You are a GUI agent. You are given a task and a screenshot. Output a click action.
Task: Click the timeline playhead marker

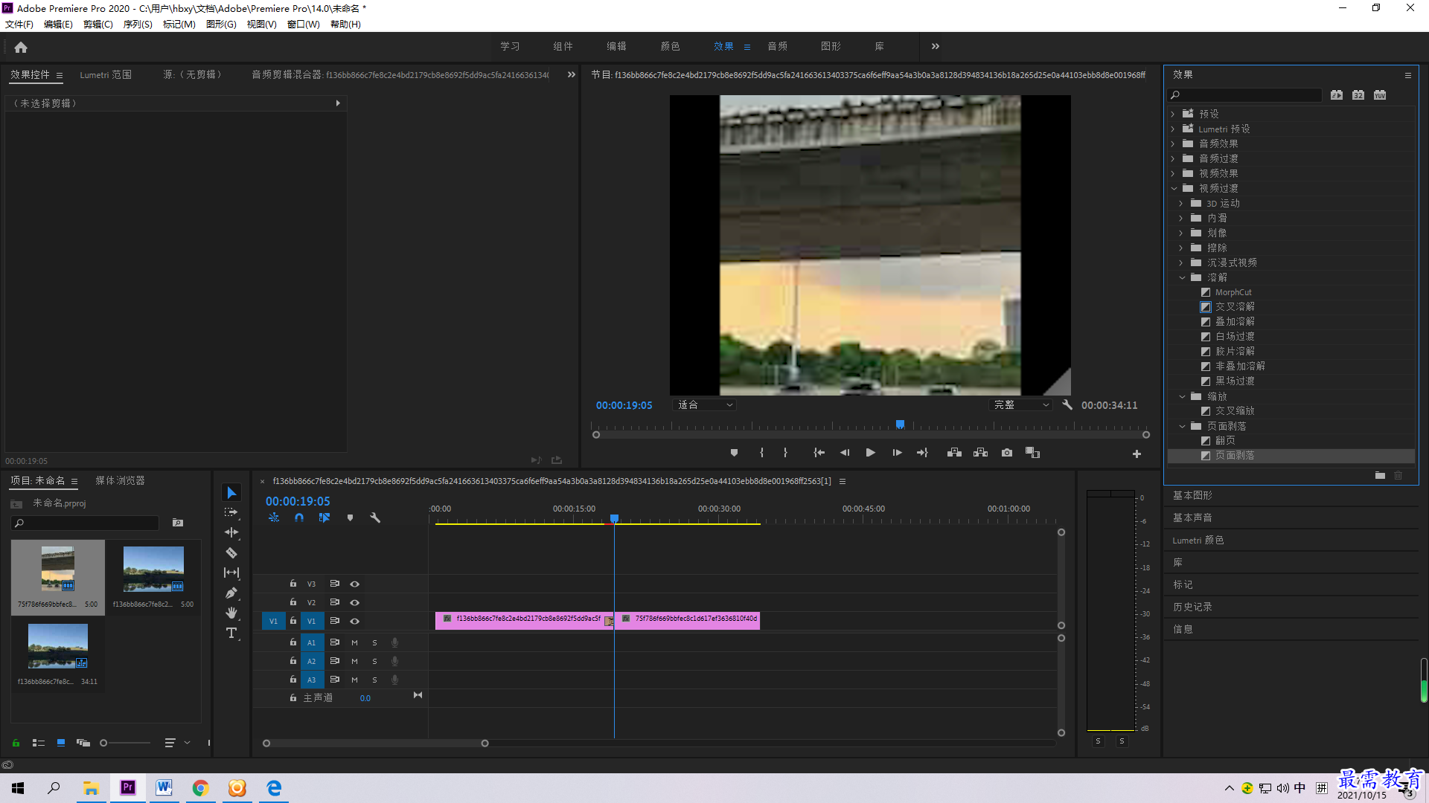coord(614,518)
